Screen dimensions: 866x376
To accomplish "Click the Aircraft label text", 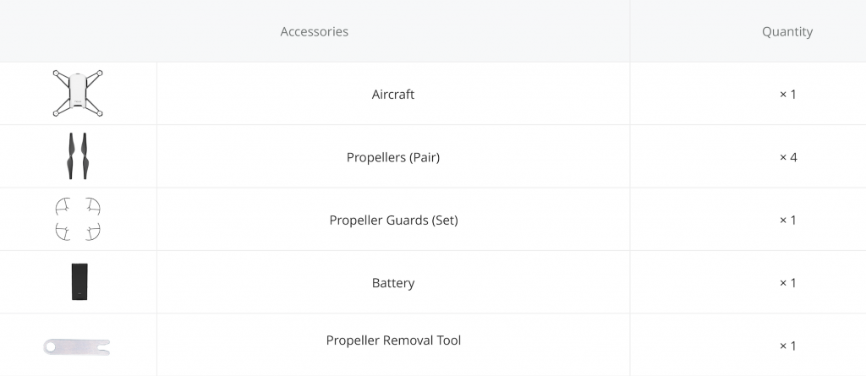I will point(393,95).
